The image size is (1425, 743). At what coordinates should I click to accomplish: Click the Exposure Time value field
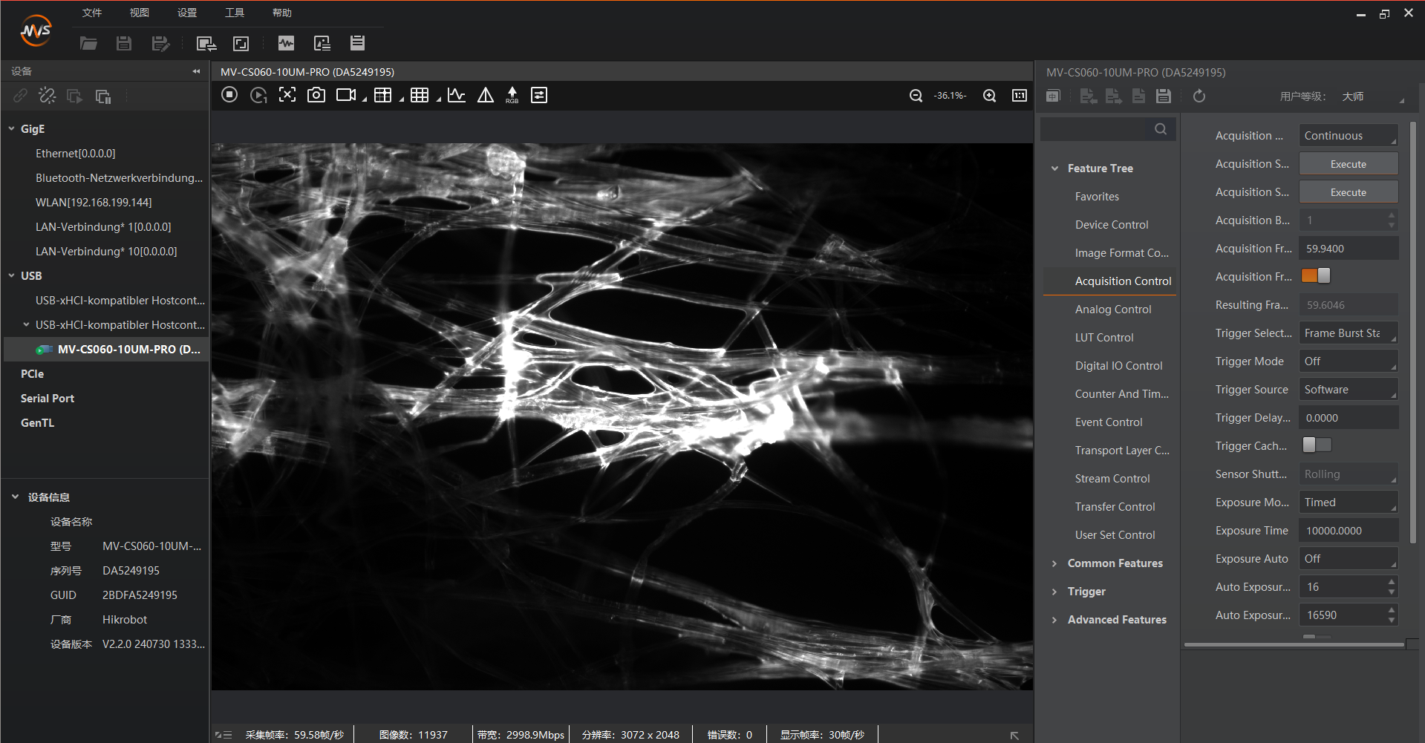(1348, 531)
